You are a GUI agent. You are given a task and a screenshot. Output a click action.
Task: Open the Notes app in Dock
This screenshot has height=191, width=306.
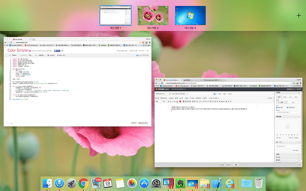pos(120,183)
